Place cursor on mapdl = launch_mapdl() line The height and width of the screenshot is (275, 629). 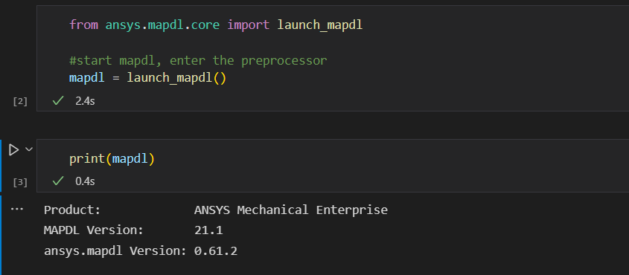[148, 77]
